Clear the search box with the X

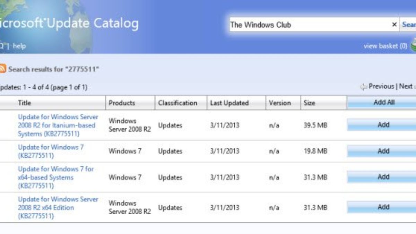394,25
